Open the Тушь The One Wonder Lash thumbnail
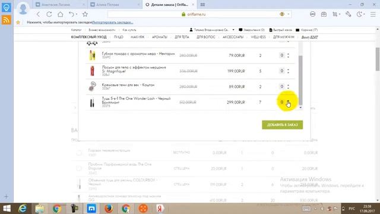Screen dimensions: 380x214 92,103
